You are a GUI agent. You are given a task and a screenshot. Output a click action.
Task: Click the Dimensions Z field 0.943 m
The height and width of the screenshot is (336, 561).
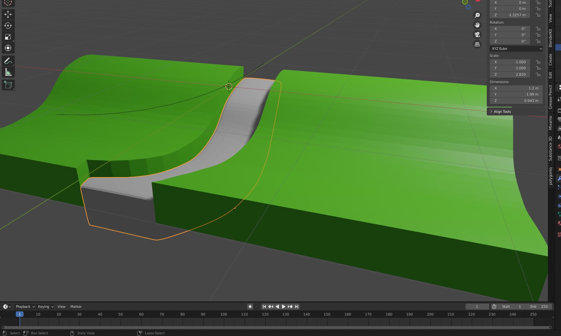click(516, 101)
